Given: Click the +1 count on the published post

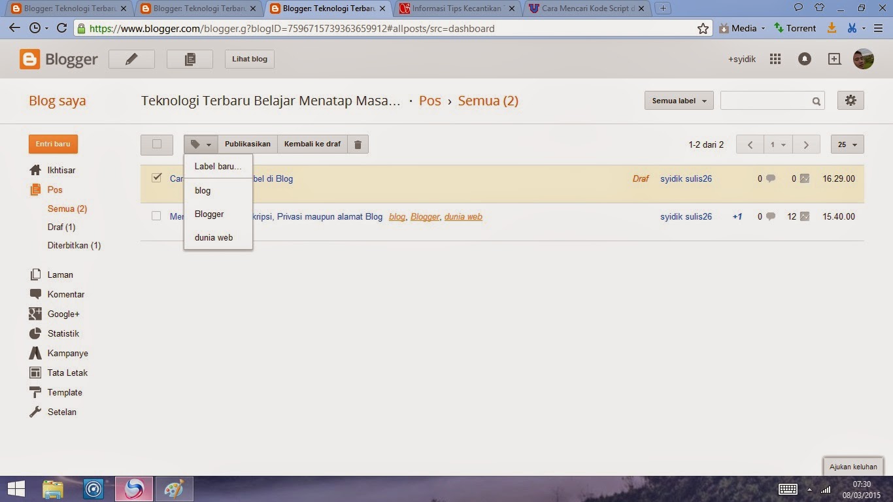Looking at the screenshot, I should pos(737,216).
